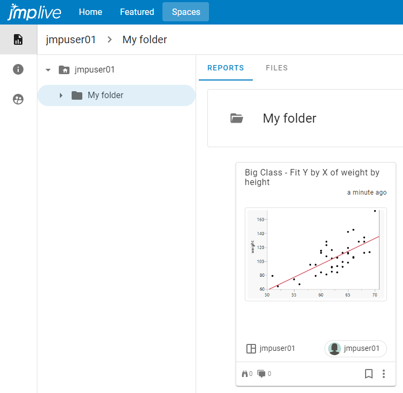Collapse the jmpuser01 tree node
Viewport: 403px width, 393px height.
[x=48, y=70]
